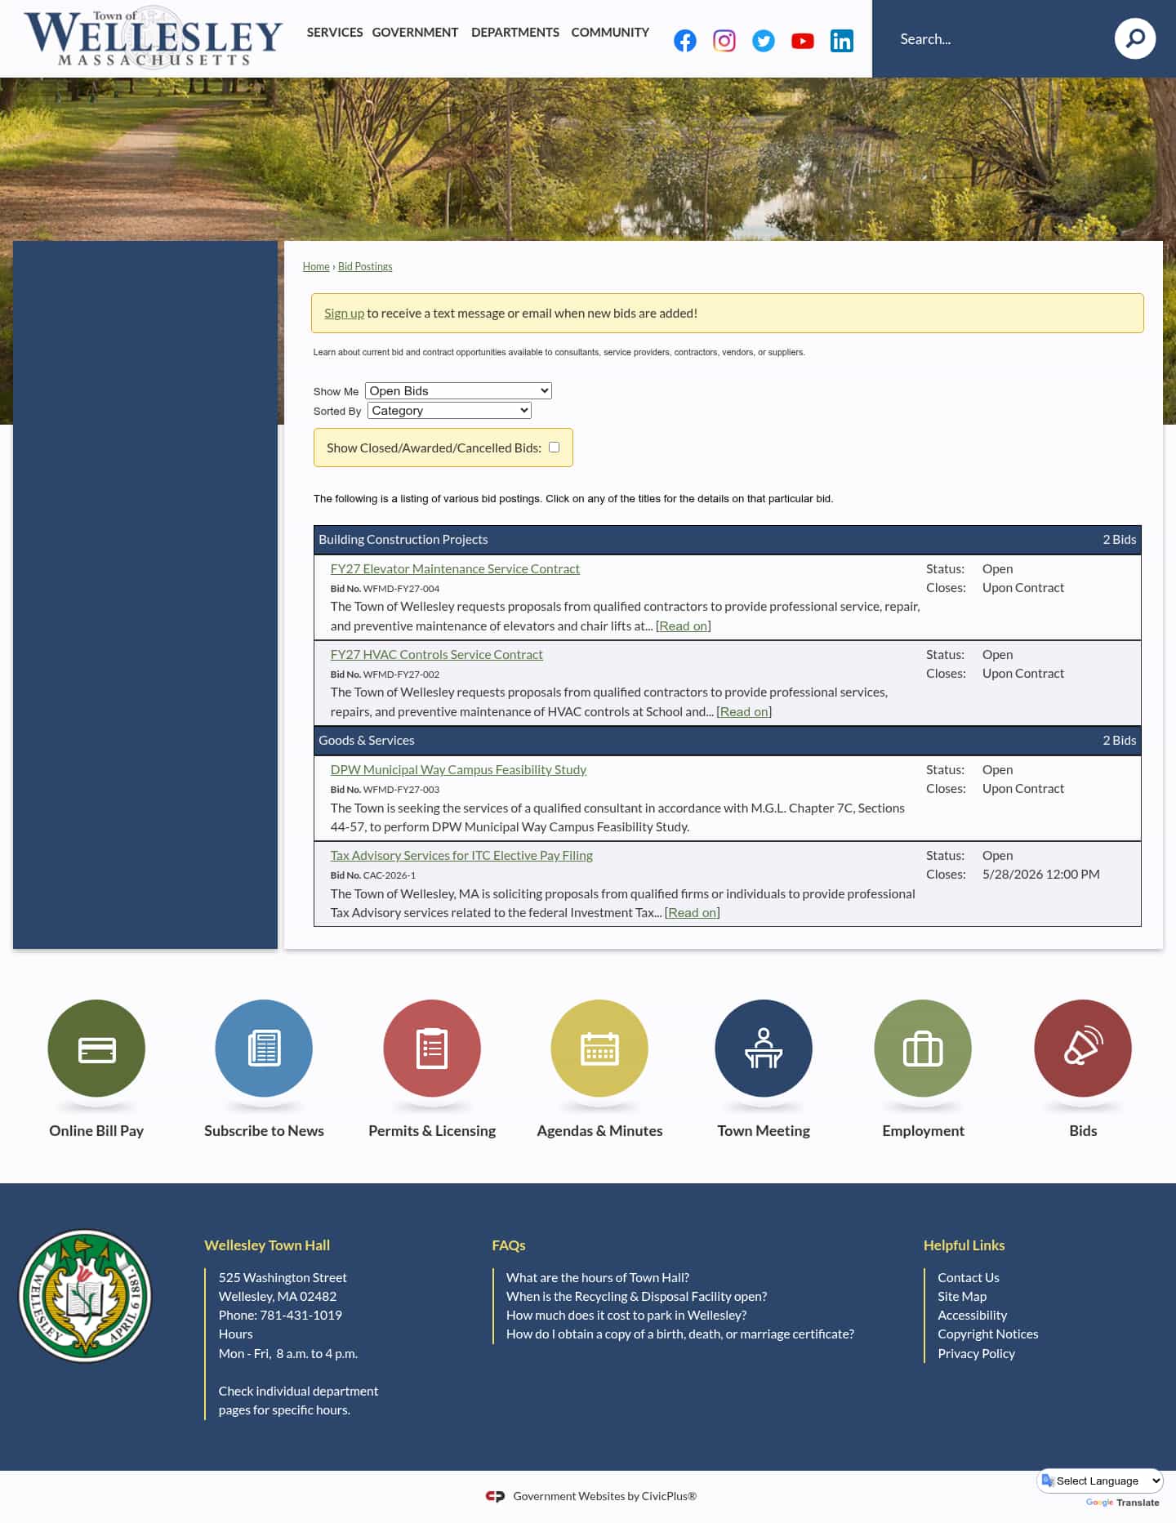Click the Privacy Policy link
Image resolution: width=1176 pixels, height=1523 pixels.
(976, 1354)
